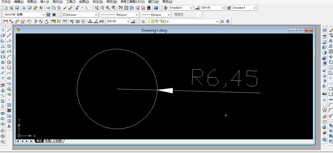Open the Layer Properties Manager icon
The image size is (333, 153).
[x=143, y=21]
